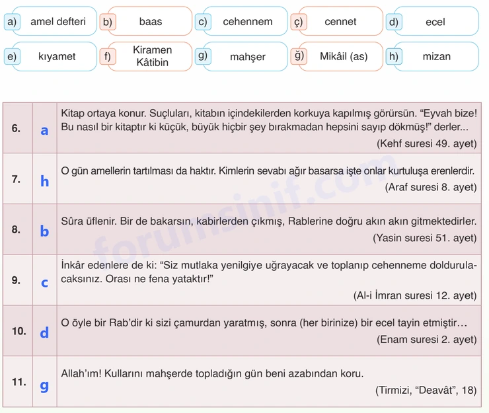
Task: Click the 'c)' letter badge
Action: click(203, 22)
